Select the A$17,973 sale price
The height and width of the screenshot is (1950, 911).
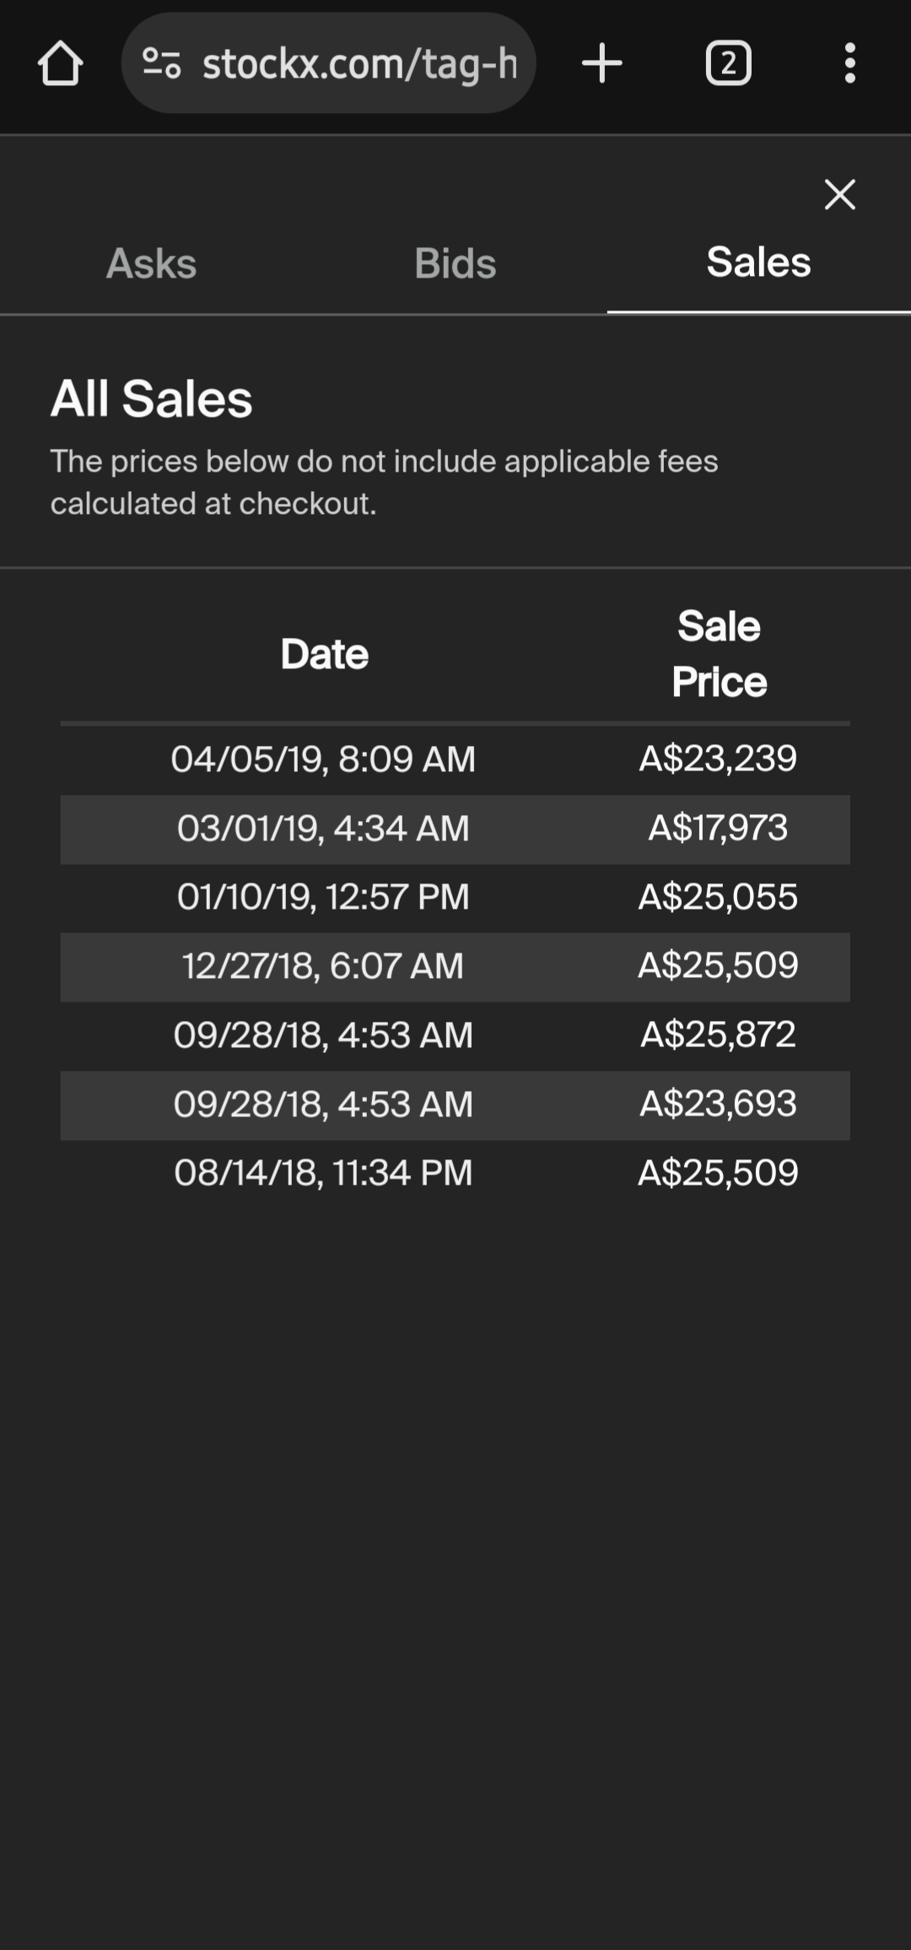(x=718, y=828)
